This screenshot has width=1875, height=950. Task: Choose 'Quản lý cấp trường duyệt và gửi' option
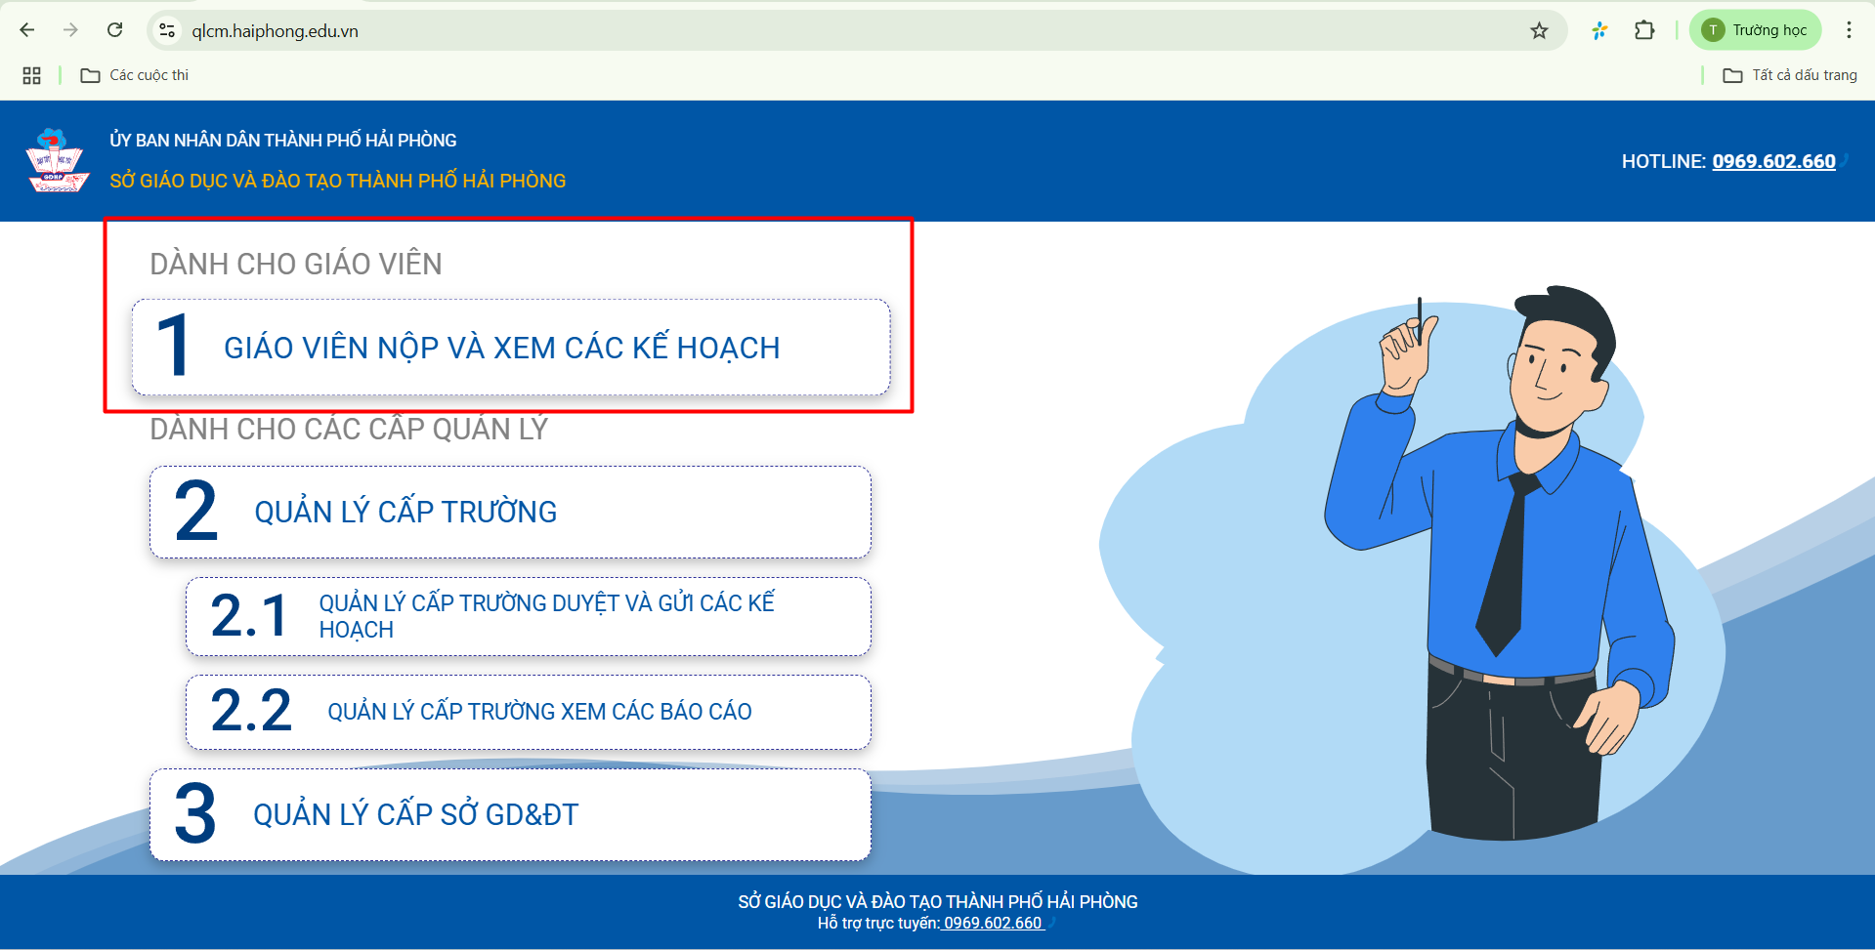click(528, 616)
